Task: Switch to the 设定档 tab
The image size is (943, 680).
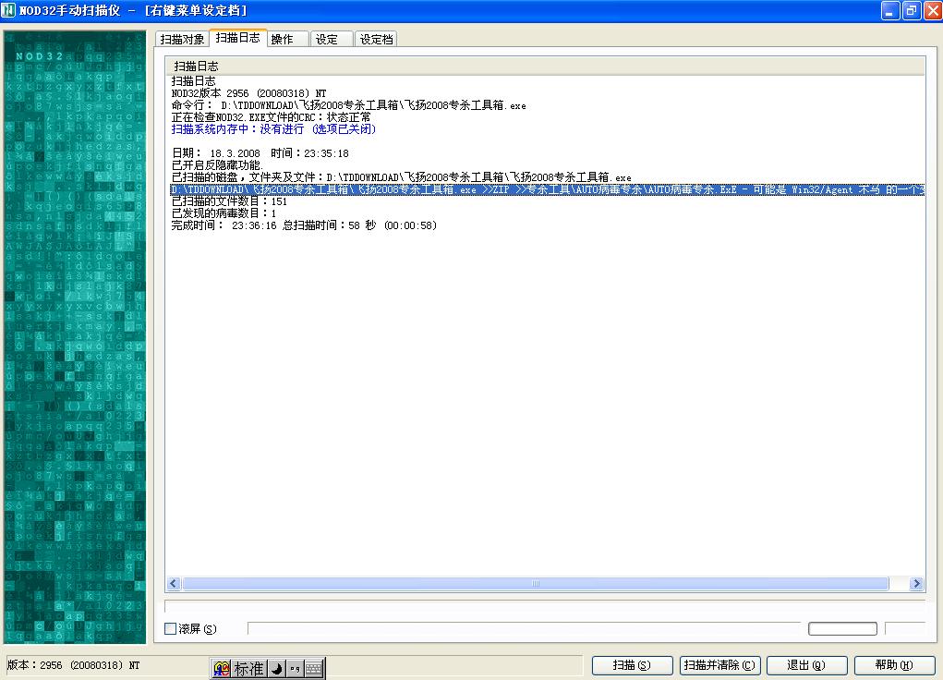Action: 376,39
